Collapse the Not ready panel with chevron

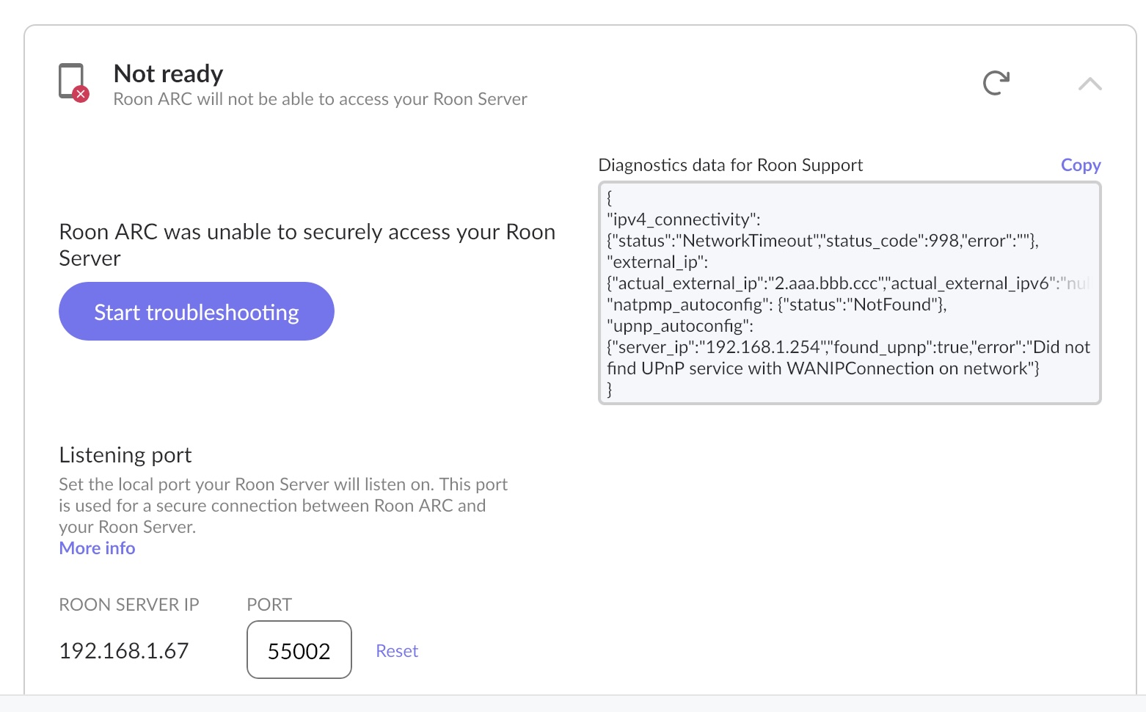click(x=1090, y=84)
